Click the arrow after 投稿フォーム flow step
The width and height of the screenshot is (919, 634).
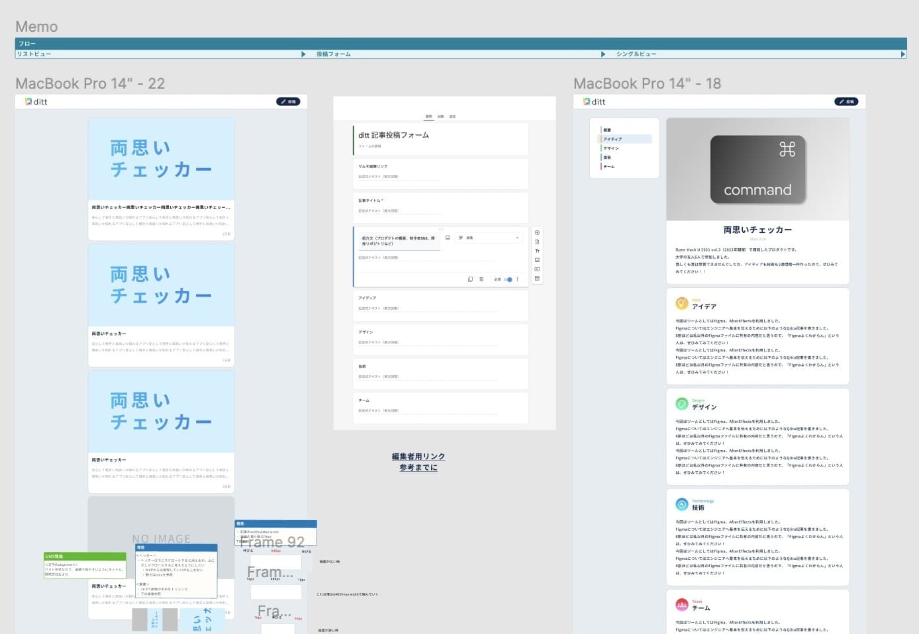(603, 54)
